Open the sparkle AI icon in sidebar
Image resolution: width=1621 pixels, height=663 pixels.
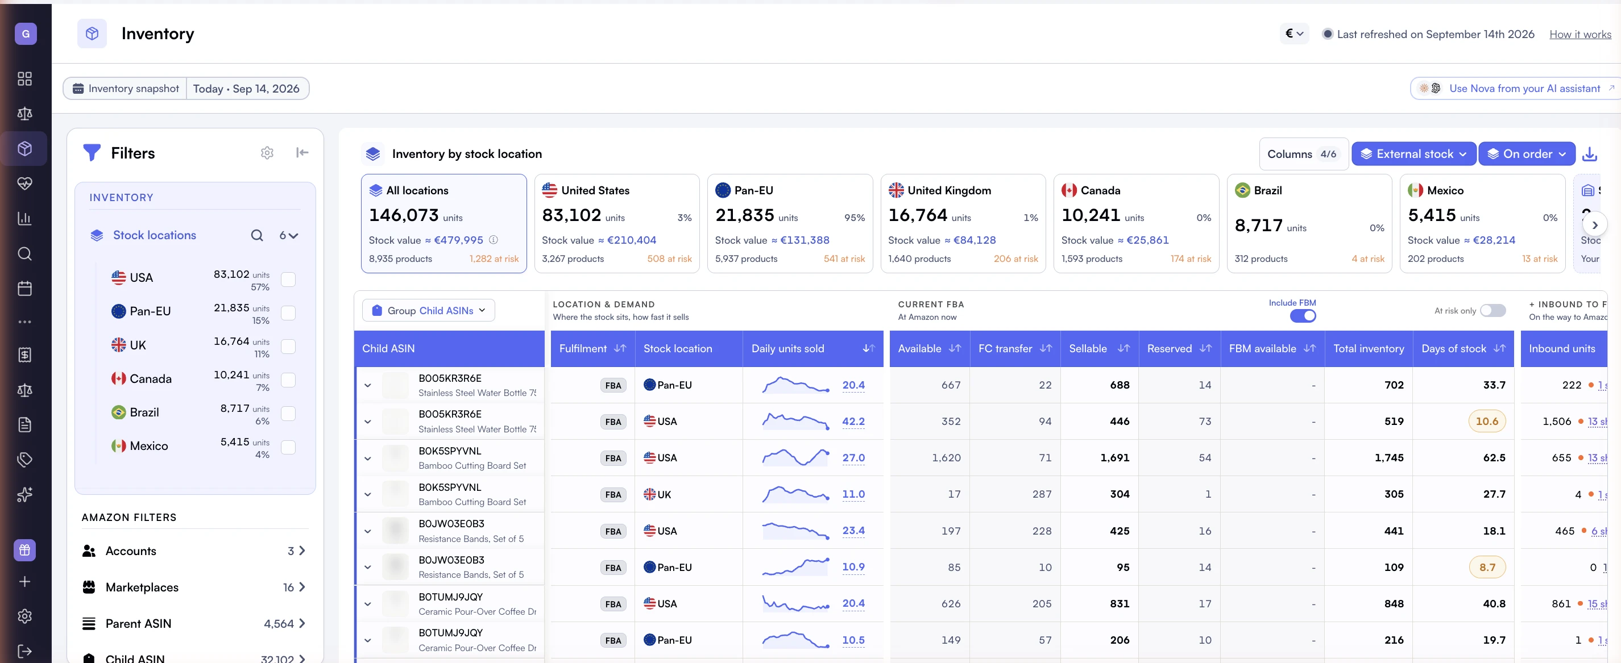[x=24, y=495]
